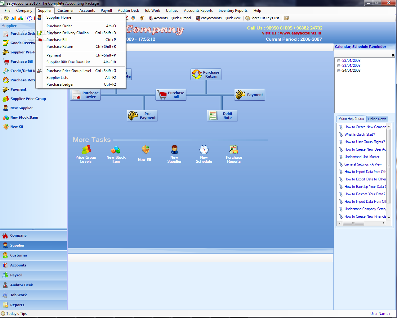The width and height of the screenshot is (397, 318).
Task: Click the open folder toolbar icon
Action: [6, 18]
